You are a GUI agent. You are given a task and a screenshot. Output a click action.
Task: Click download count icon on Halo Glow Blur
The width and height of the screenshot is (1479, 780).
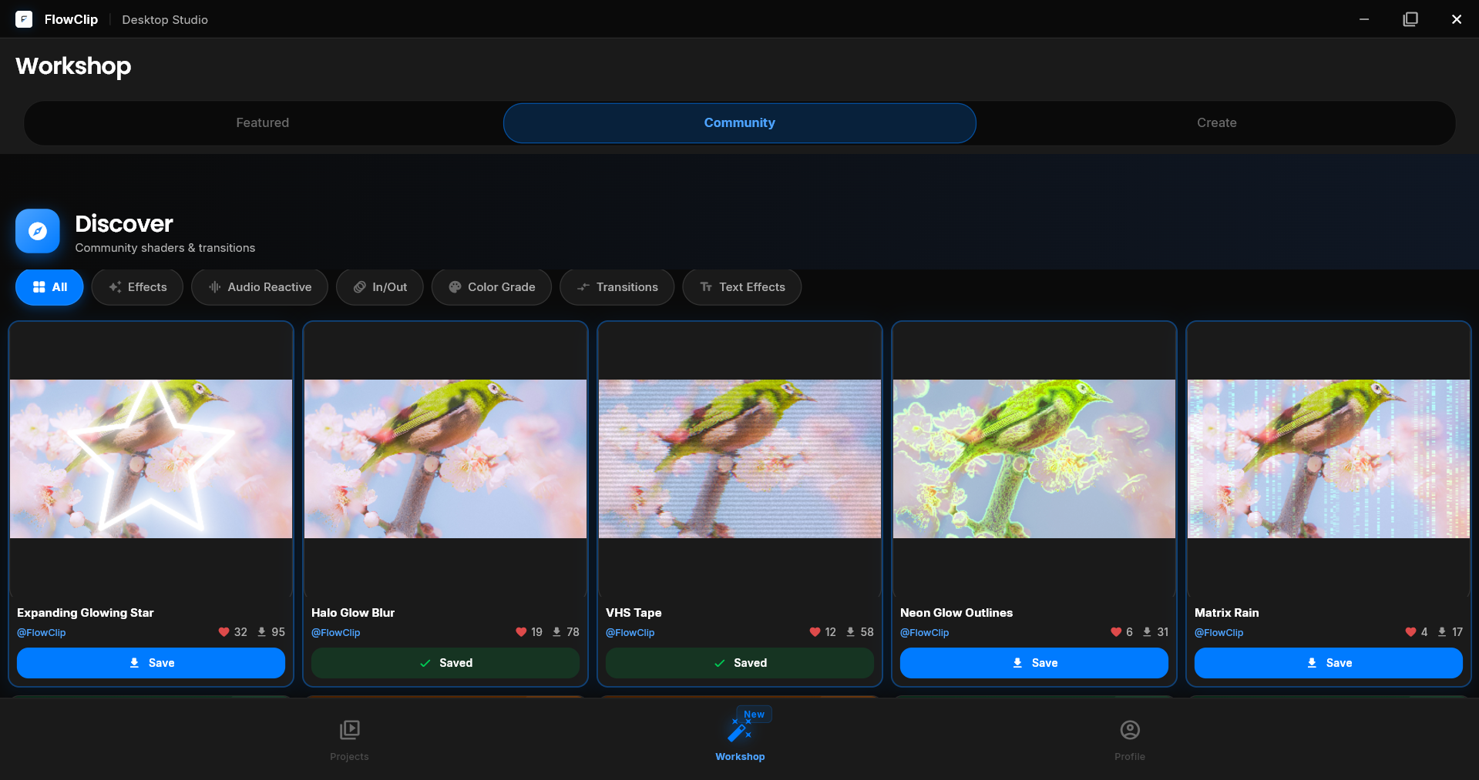coord(556,632)
